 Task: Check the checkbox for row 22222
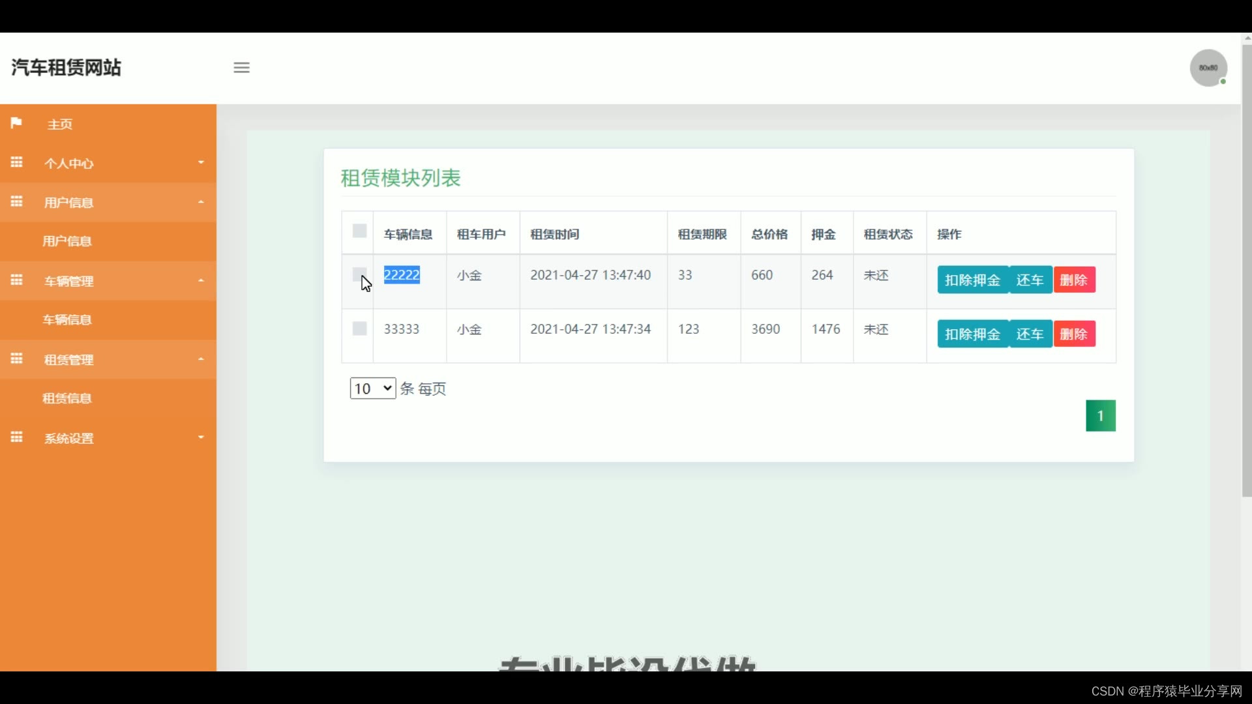pyautogui.click(x=359, y=274)
